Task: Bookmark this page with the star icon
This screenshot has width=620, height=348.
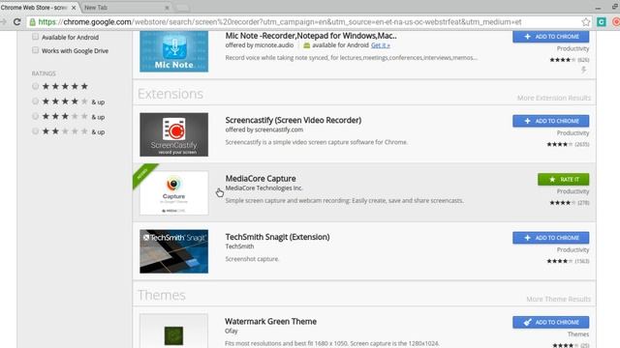Action: point(585,22)
